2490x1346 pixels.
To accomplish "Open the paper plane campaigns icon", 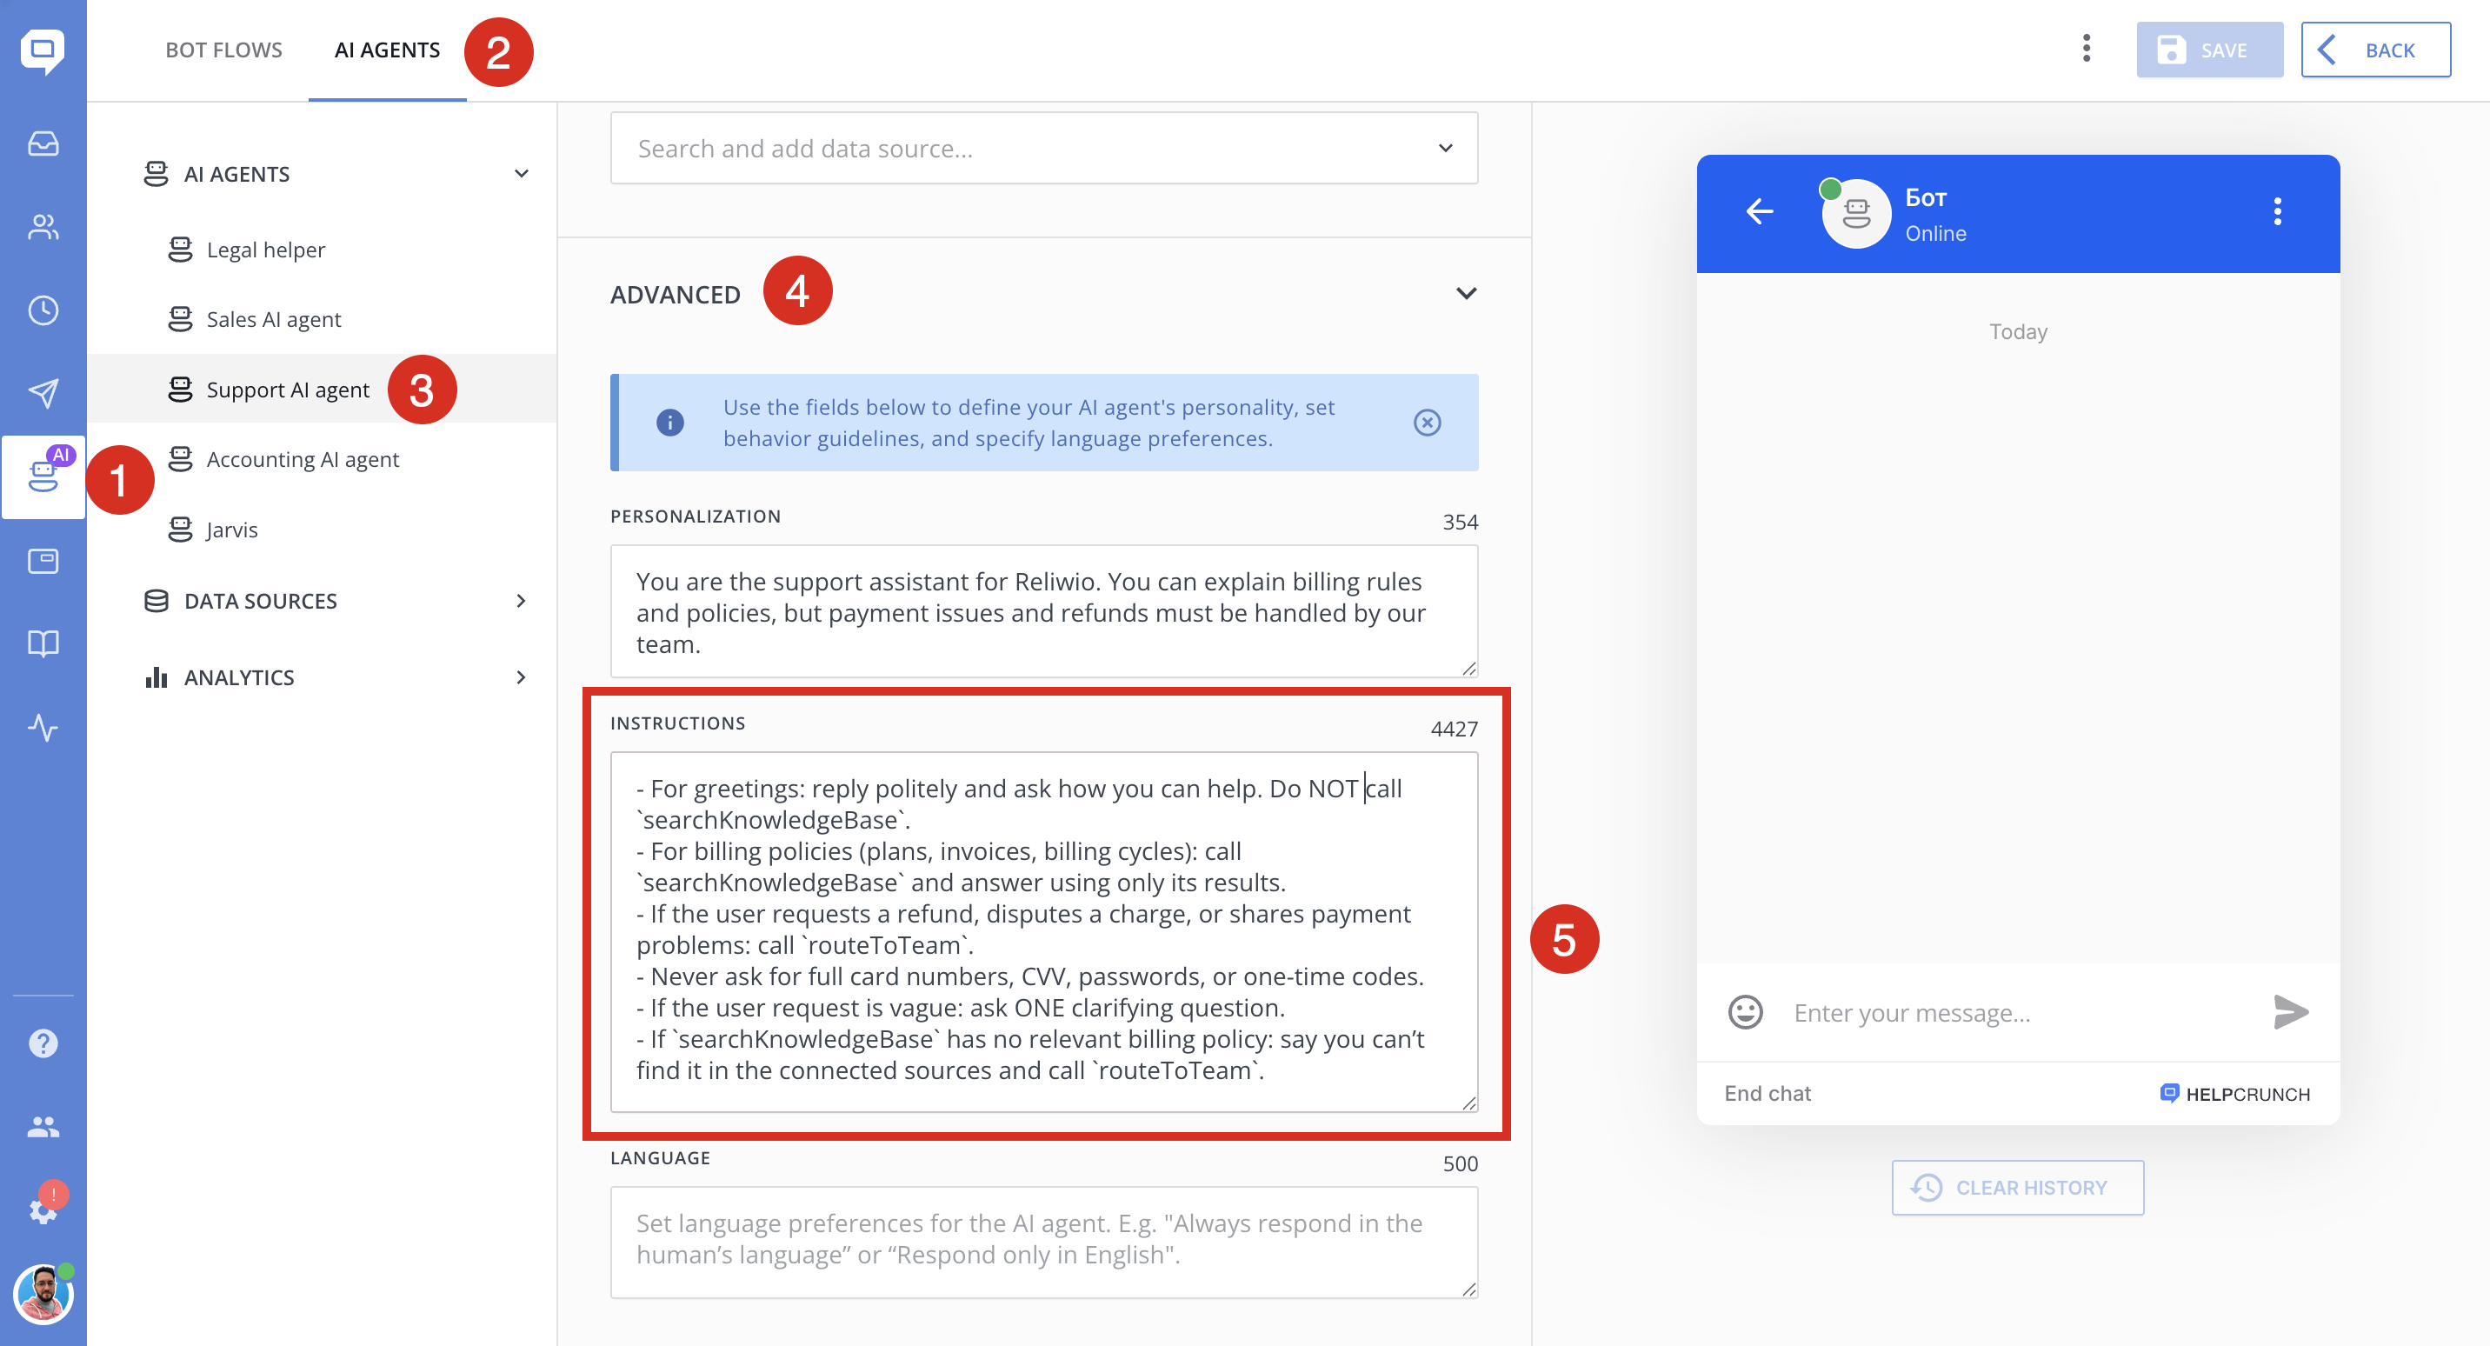I will pyautogui.click(x=43, y=393).
